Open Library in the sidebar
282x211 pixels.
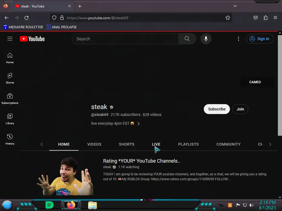[10, 119]
